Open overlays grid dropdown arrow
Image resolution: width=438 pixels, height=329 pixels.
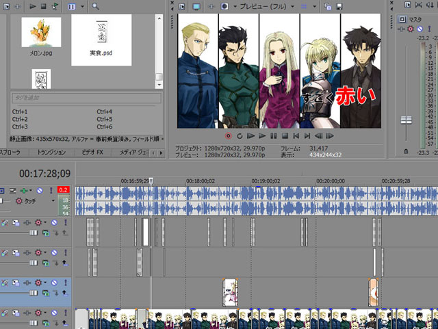[315, 6]
